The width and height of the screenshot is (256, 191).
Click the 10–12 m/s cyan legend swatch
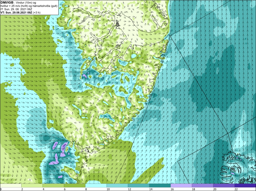pos(117,185)
